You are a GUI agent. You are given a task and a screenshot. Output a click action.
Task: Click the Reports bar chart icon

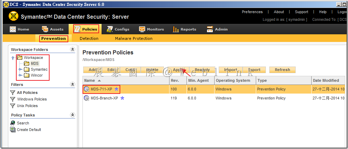click(x=176, y=29)
